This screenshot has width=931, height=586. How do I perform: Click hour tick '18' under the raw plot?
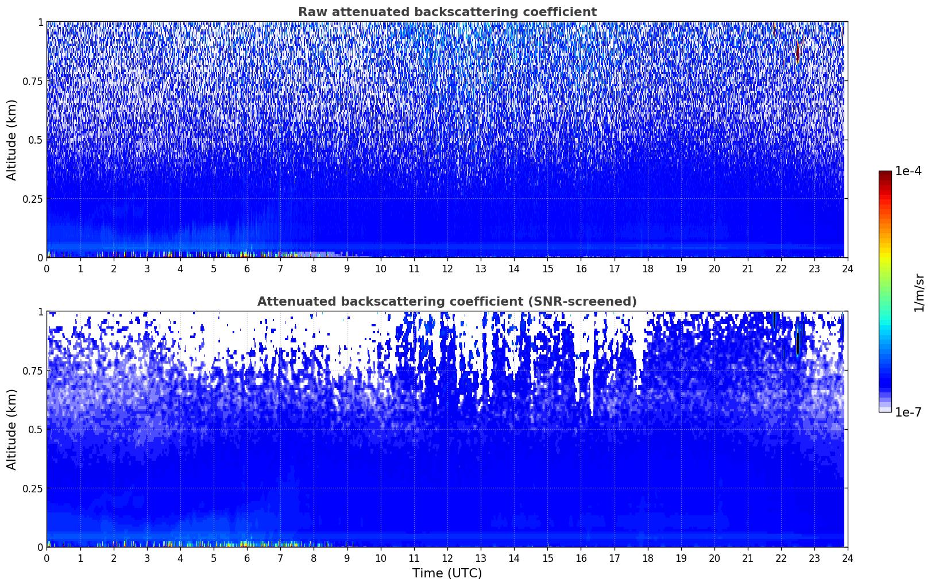[647, 268]
